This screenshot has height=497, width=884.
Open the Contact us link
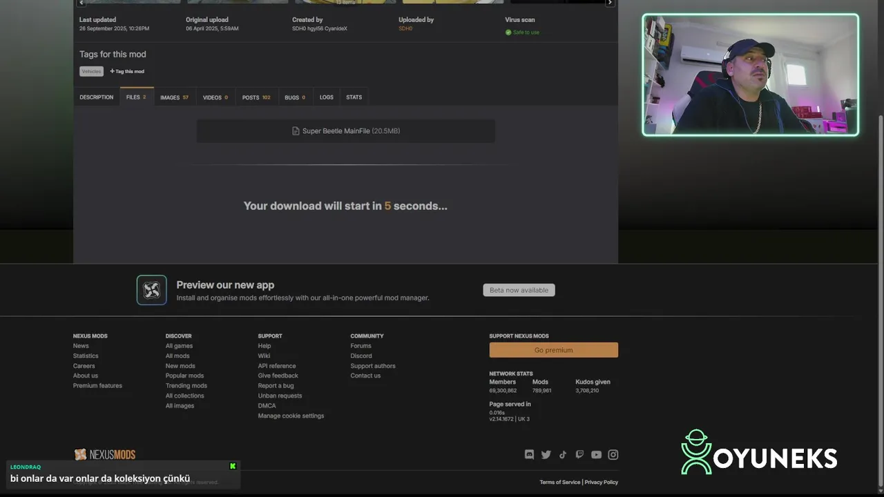(x=365, y=376)
